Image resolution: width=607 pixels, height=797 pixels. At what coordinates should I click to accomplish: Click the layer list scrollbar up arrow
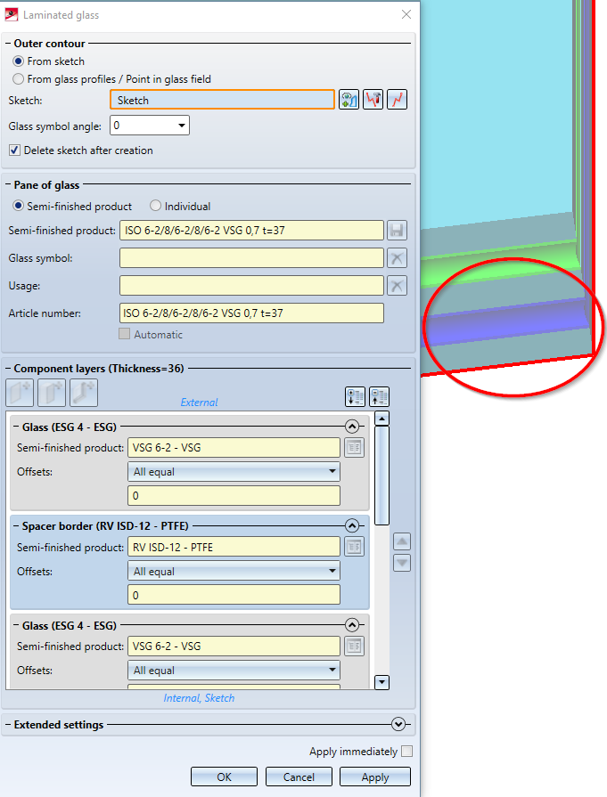381,419
